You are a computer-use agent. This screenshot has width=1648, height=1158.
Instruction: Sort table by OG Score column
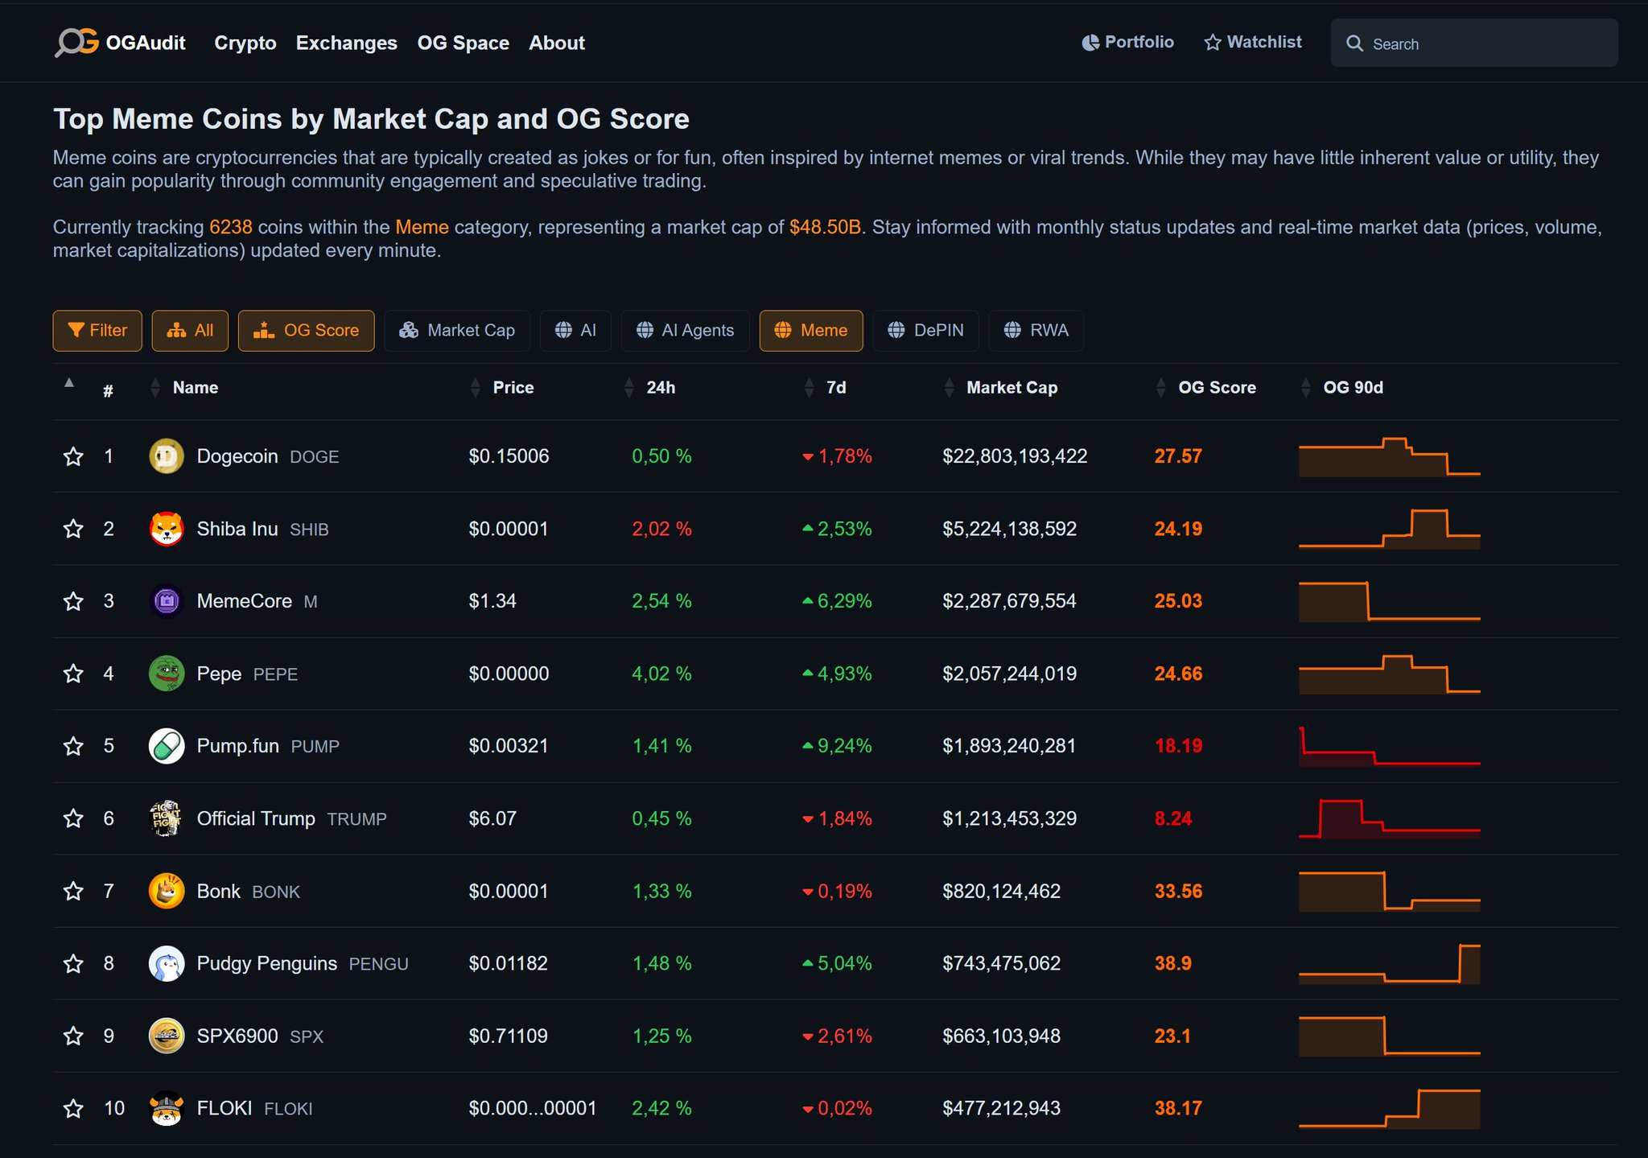1216,388
